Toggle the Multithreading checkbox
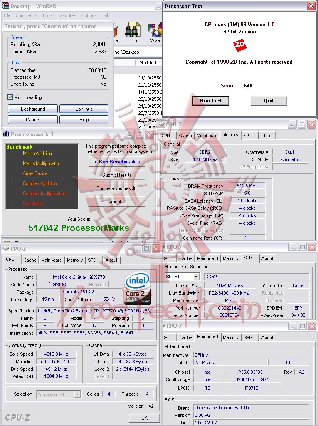318x426 pixels. coord(10,97)
